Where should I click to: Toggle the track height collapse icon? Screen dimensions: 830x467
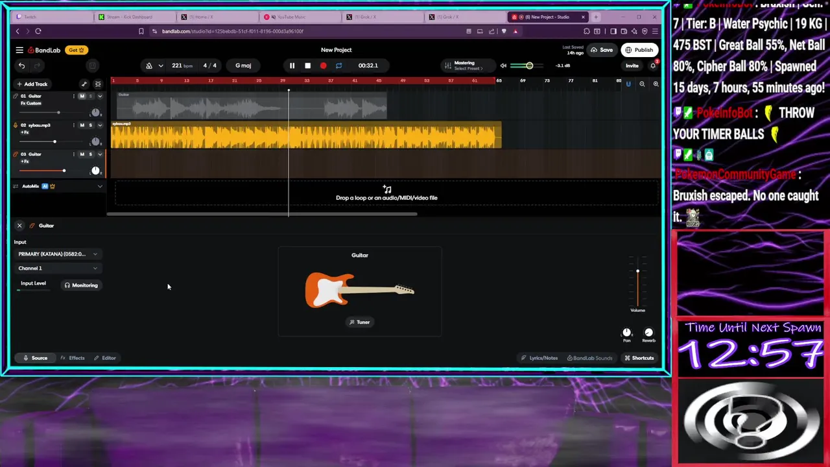(x=98, y=84)
